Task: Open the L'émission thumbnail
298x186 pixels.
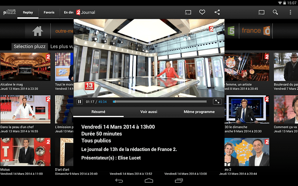Action: (x=64, y=110)
